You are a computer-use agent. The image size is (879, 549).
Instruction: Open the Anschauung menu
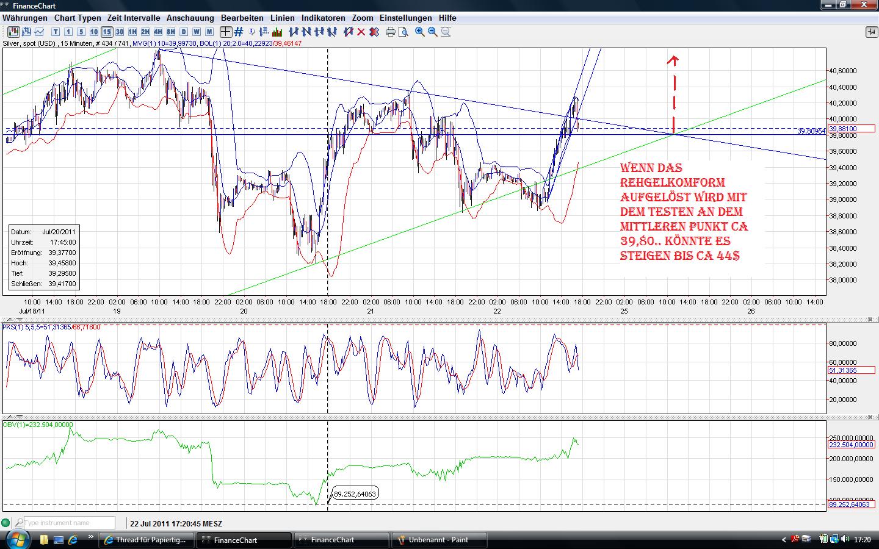tap(190, 18)
